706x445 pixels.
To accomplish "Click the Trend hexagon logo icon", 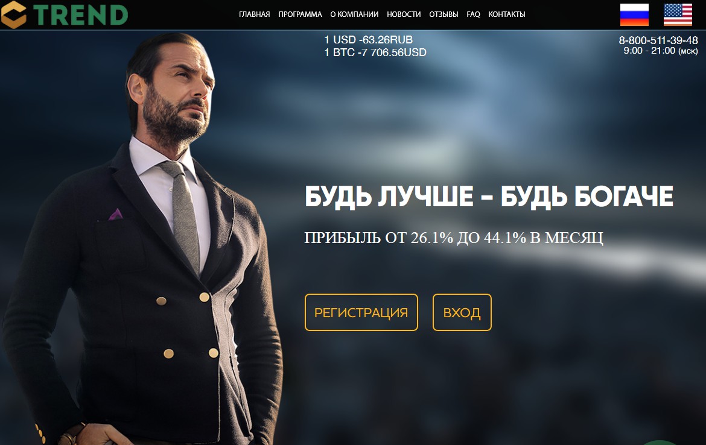I will point(13,14).
